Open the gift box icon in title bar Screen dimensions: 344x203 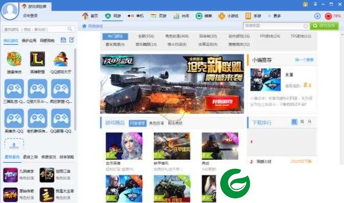coord(305,4)
